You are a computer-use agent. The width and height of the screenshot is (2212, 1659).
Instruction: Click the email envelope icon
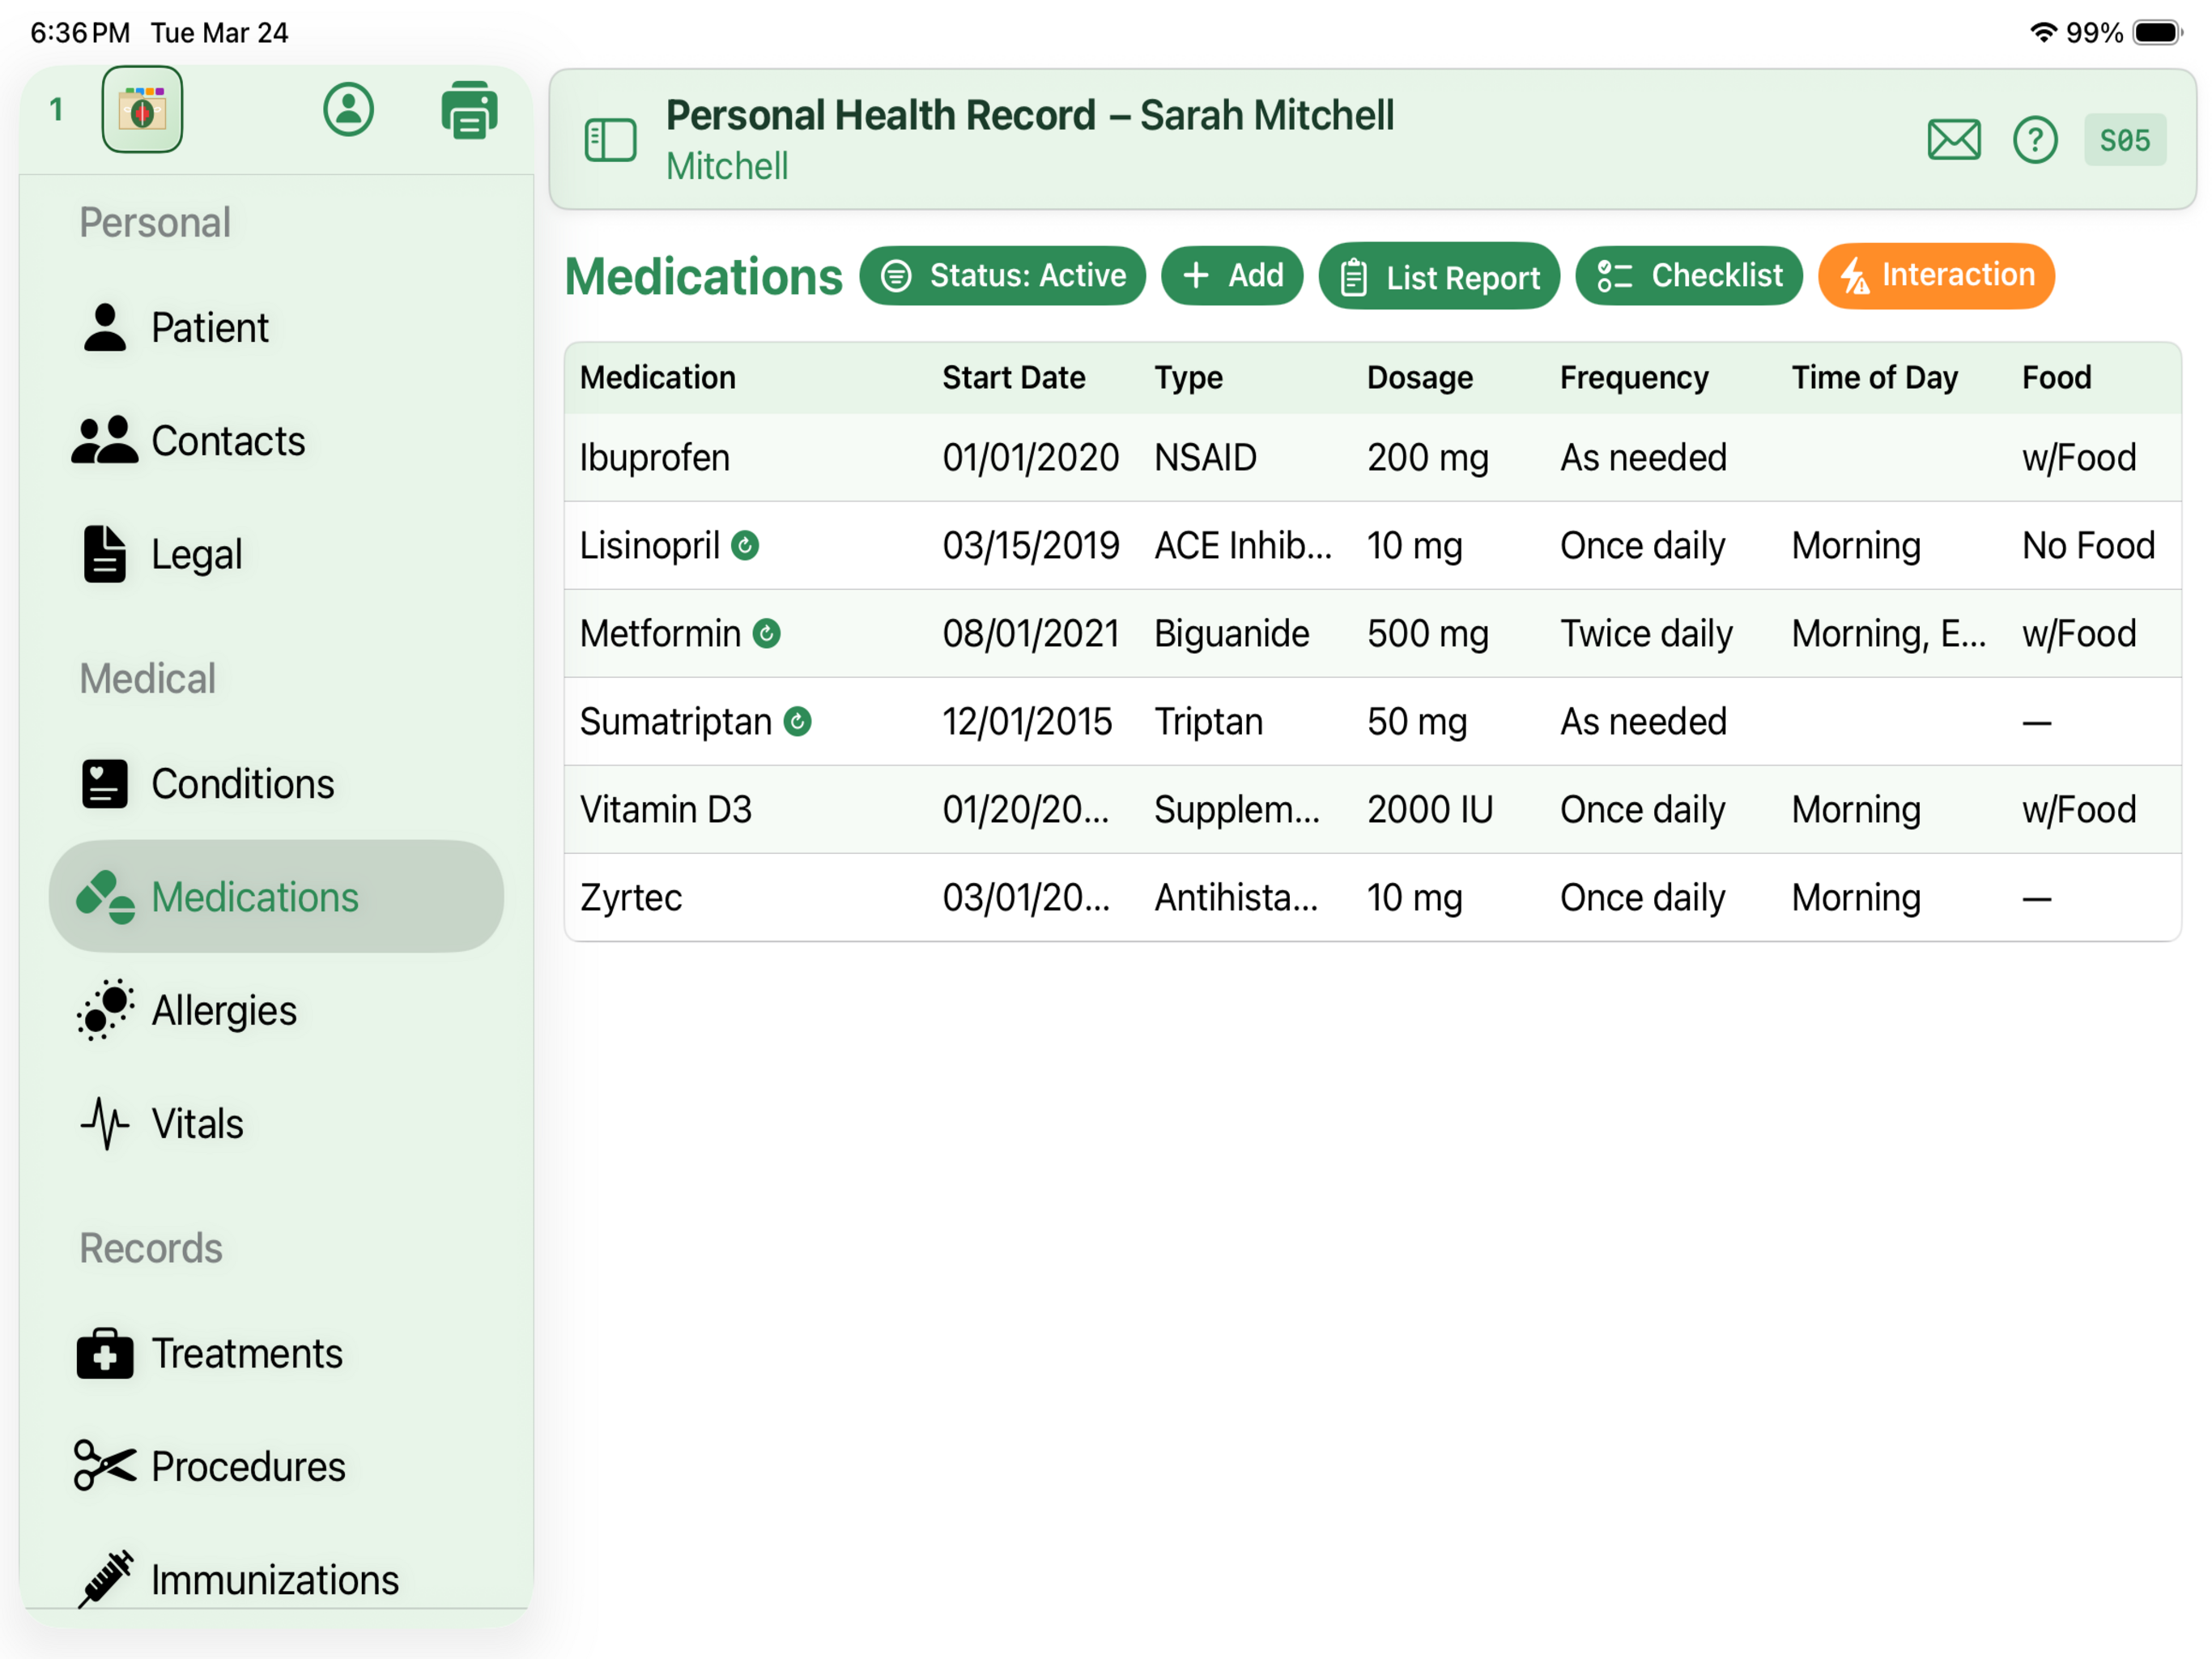pos(1954,140)
